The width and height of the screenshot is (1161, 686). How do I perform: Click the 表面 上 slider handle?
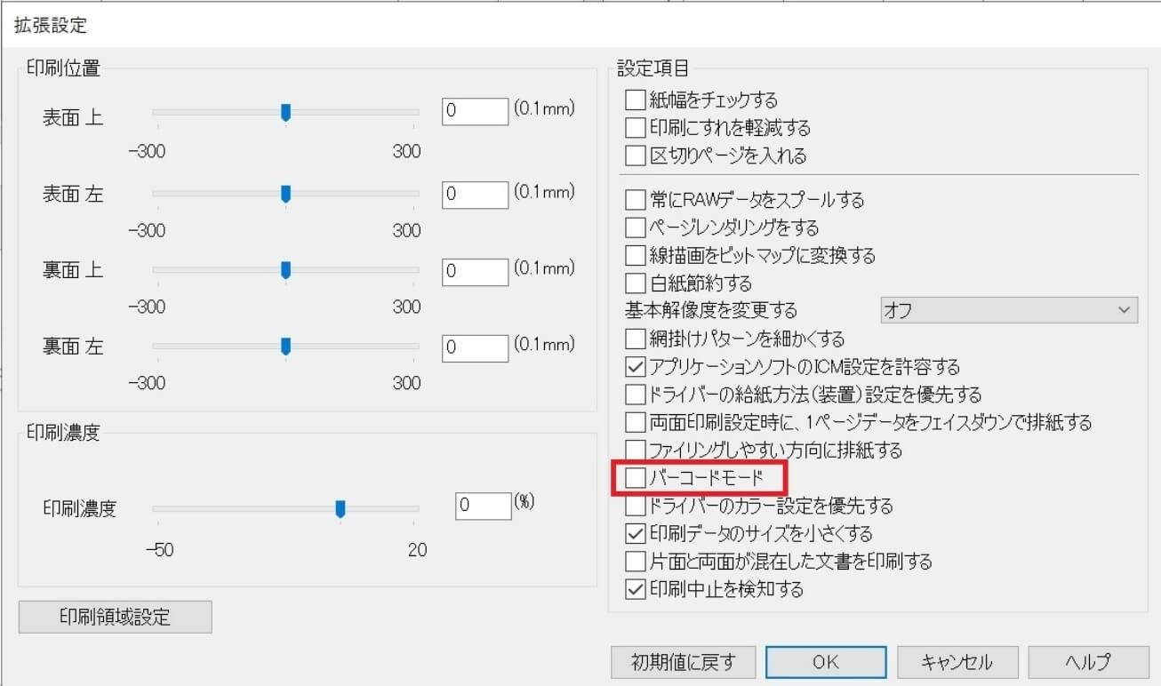[286, 111]
